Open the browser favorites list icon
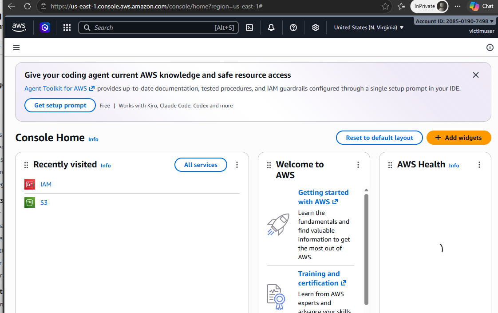Image resolution: width=498 pixels, height=313 pixels. point(401,6)
